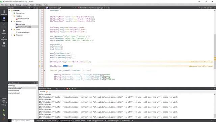Screen dimensions: 216x122
Task: Show the Issues output pane
Action: (x=39, y=121)
